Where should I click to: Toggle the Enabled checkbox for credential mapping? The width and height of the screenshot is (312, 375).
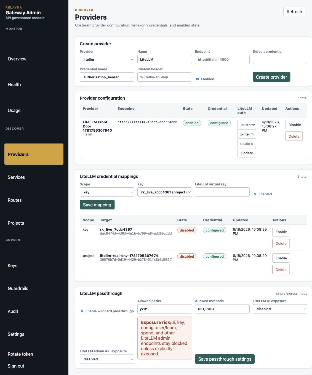[x=255, y=194]
